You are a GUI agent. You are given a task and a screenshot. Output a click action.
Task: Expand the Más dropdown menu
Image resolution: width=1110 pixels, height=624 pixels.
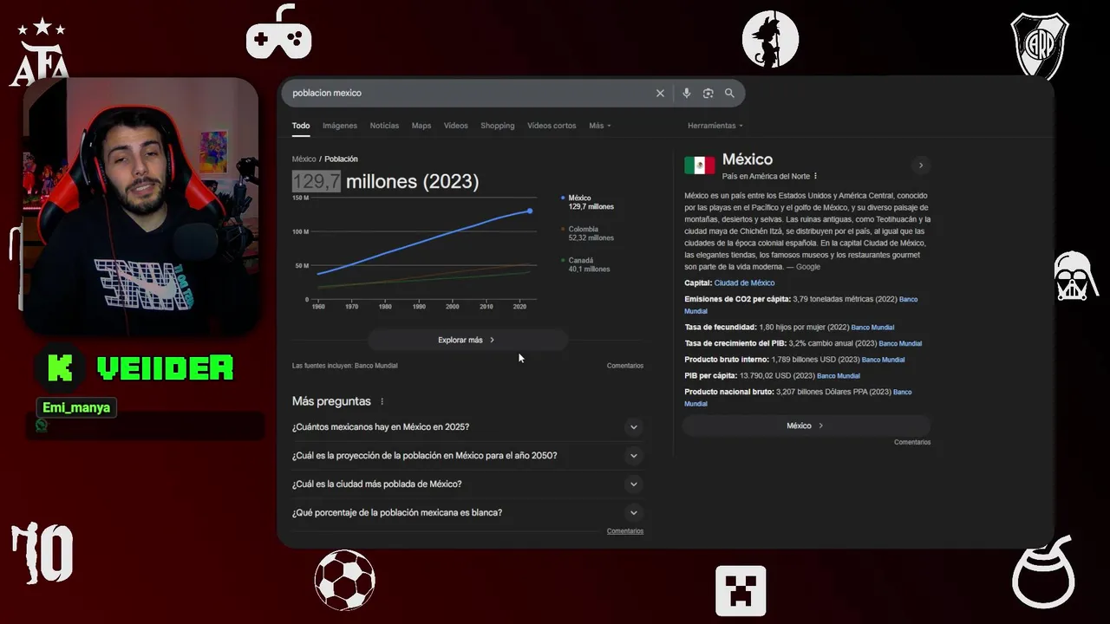tap(600, 126)
